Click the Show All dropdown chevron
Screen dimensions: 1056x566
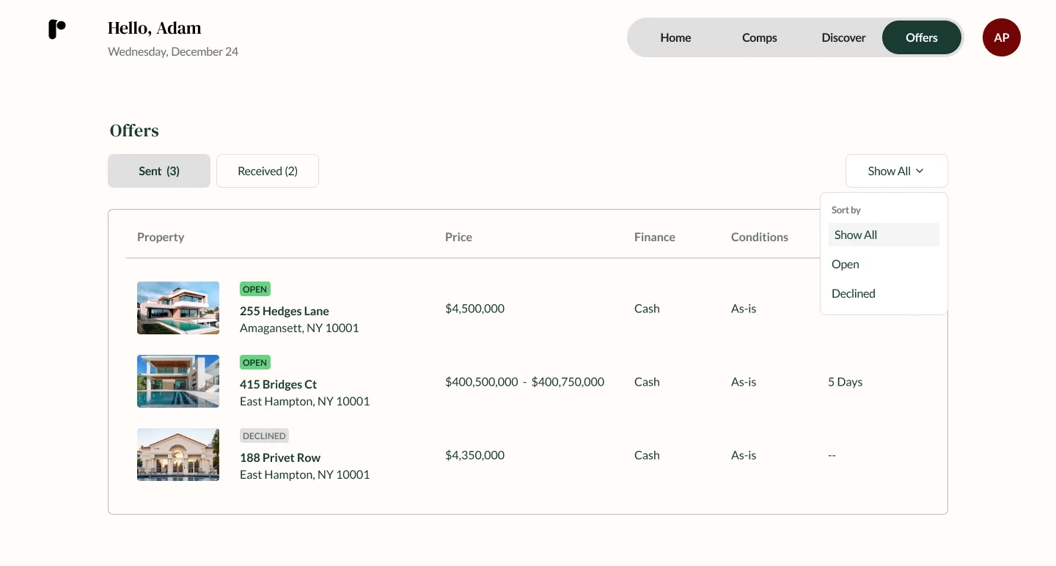pos(920,171)
